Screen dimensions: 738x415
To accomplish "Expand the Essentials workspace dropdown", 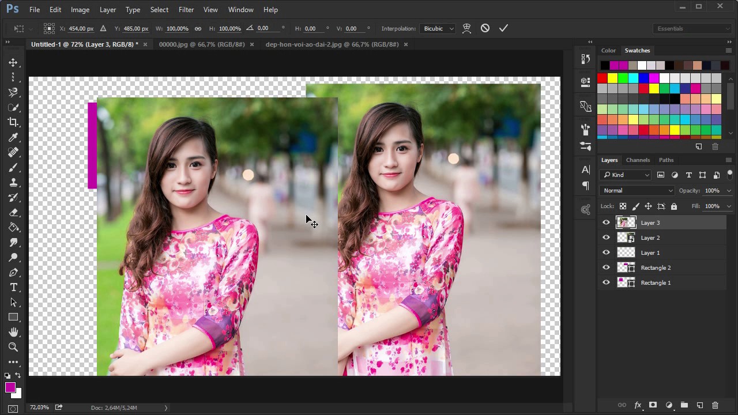I will pos(693,28).
